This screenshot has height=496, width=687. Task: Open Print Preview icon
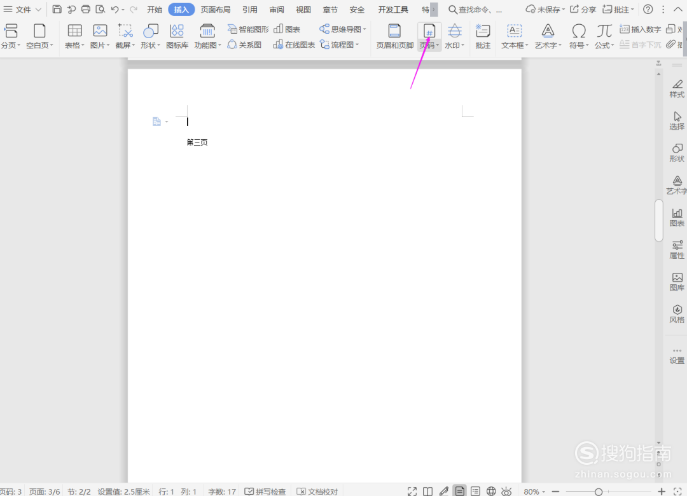[x=101, y=9]
